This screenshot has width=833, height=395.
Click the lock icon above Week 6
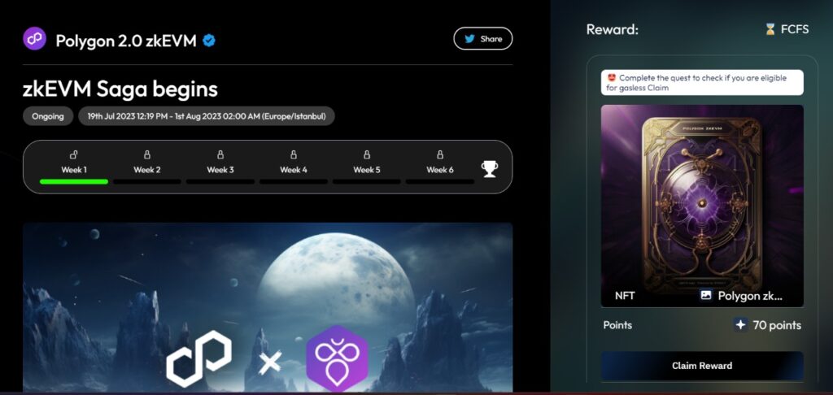point(440,154)
